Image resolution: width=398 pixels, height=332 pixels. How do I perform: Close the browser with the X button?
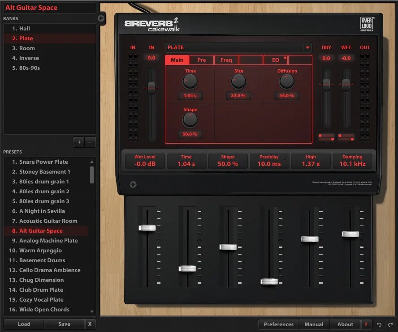coord(90,324)
